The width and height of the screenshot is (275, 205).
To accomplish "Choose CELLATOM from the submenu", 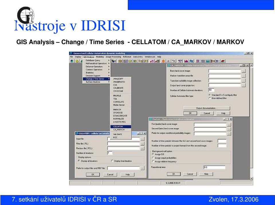I will click(x=121, y=126).
